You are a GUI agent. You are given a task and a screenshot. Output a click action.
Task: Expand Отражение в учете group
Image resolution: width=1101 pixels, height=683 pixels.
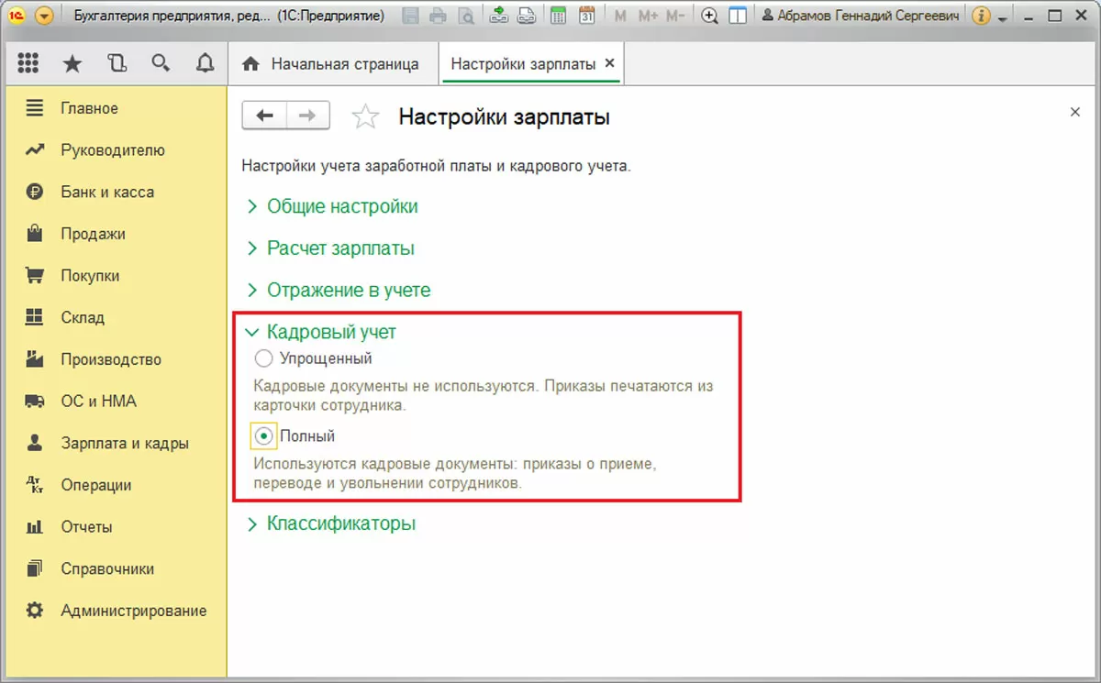click(338, 291)
